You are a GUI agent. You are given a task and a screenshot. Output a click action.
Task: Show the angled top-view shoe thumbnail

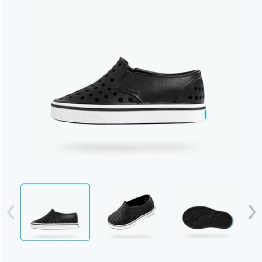131,212
